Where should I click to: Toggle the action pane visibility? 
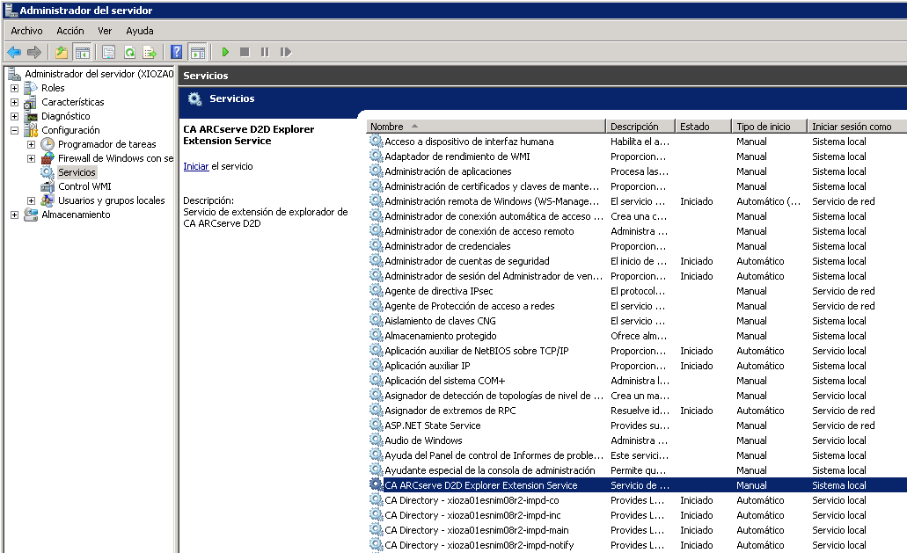(195, 52)
